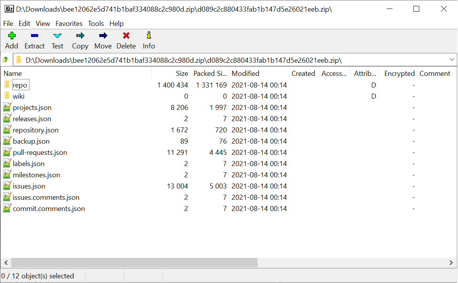Click the 'D' attribute of wiki row
Image resolution: width=458 pixels, height=283 pixels.
(x=373, y=96)
